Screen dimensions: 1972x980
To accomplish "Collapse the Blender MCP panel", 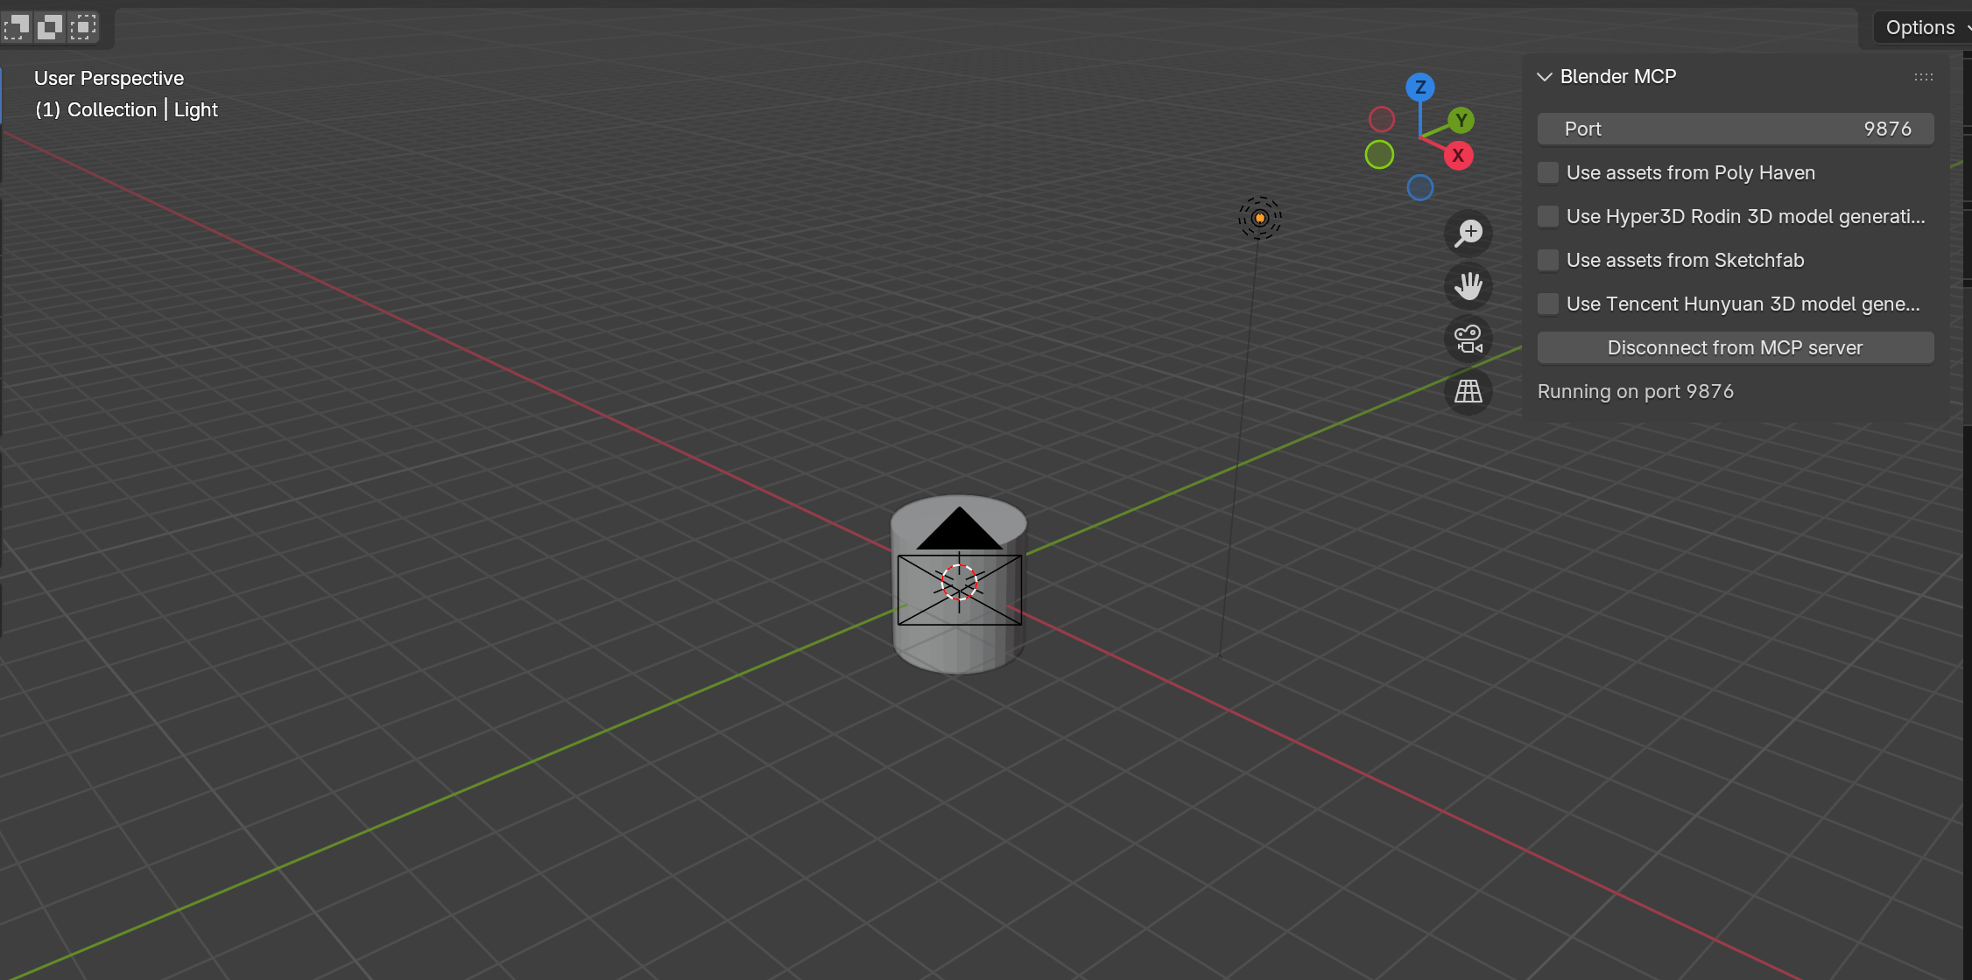I will click(x=1545, y=77).
